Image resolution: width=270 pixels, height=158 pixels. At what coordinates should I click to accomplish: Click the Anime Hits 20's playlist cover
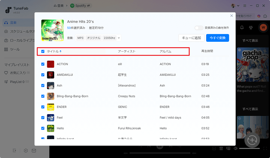click(53, 30)
